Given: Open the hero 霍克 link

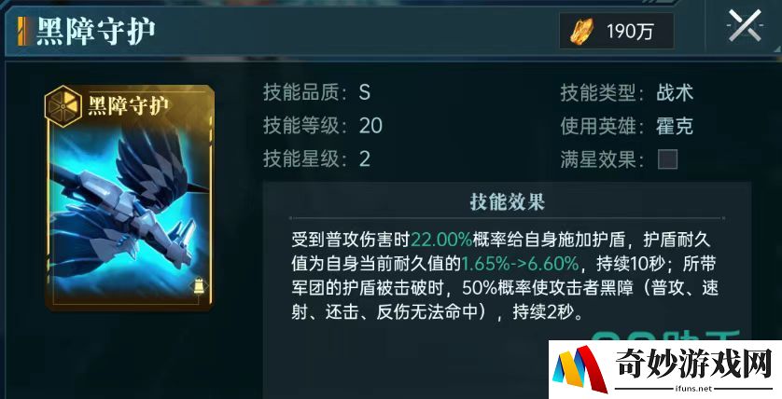Looking at the screenshot, I should pyautogui.click(x=675, y=127).
